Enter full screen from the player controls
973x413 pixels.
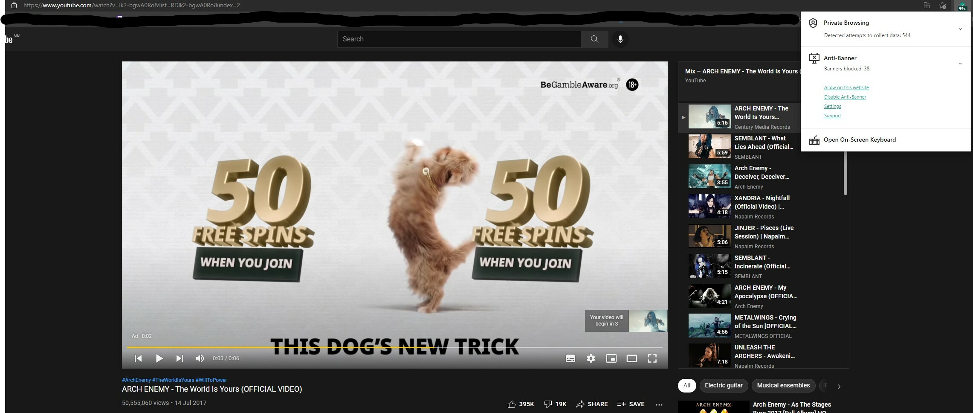(652, 358)
